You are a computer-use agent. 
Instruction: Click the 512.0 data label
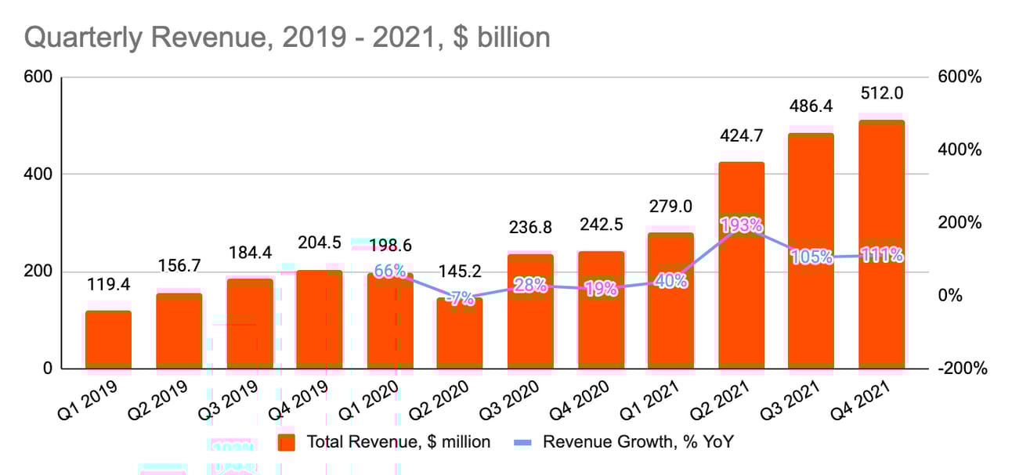(882, 94)
